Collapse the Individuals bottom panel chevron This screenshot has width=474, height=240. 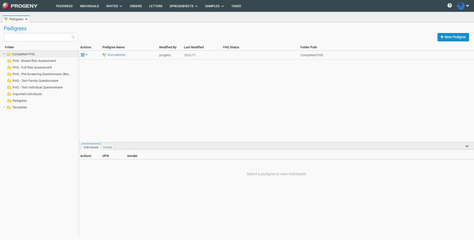coord(467,146)
